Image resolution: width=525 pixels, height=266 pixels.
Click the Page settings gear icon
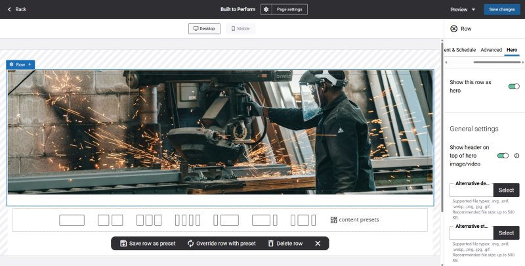(x=266, y=9)
